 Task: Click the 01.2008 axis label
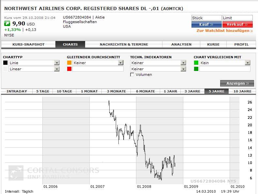144,187
